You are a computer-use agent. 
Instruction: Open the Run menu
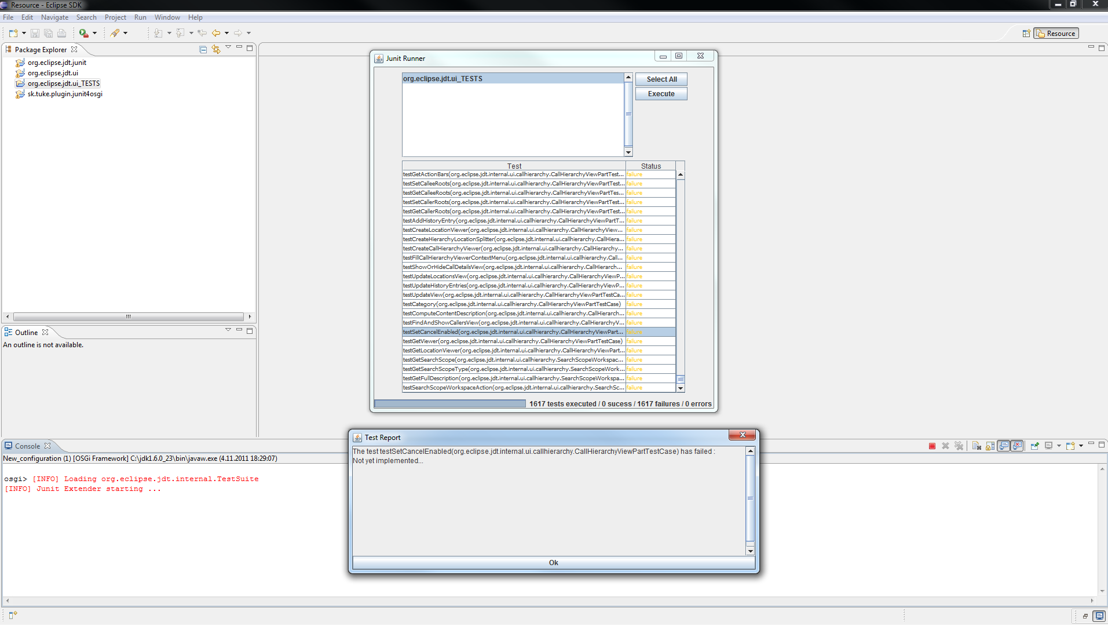coord(140,17)
